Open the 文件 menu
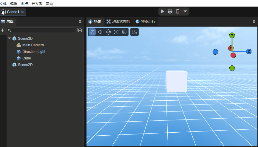 point(3,4)
